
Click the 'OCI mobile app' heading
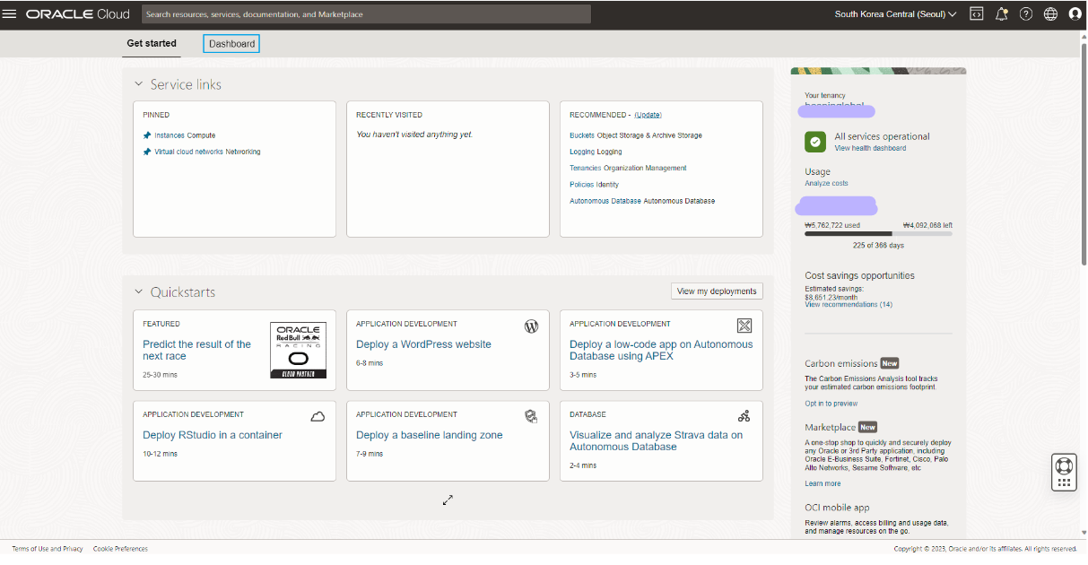[837, 508]
